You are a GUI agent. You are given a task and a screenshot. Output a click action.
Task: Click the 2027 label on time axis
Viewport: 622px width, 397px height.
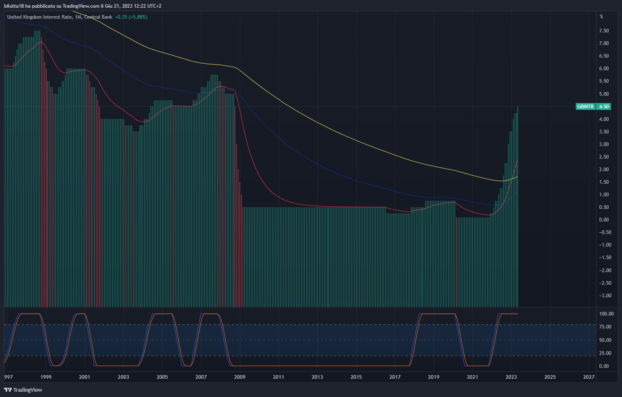(x=589, y=377)
